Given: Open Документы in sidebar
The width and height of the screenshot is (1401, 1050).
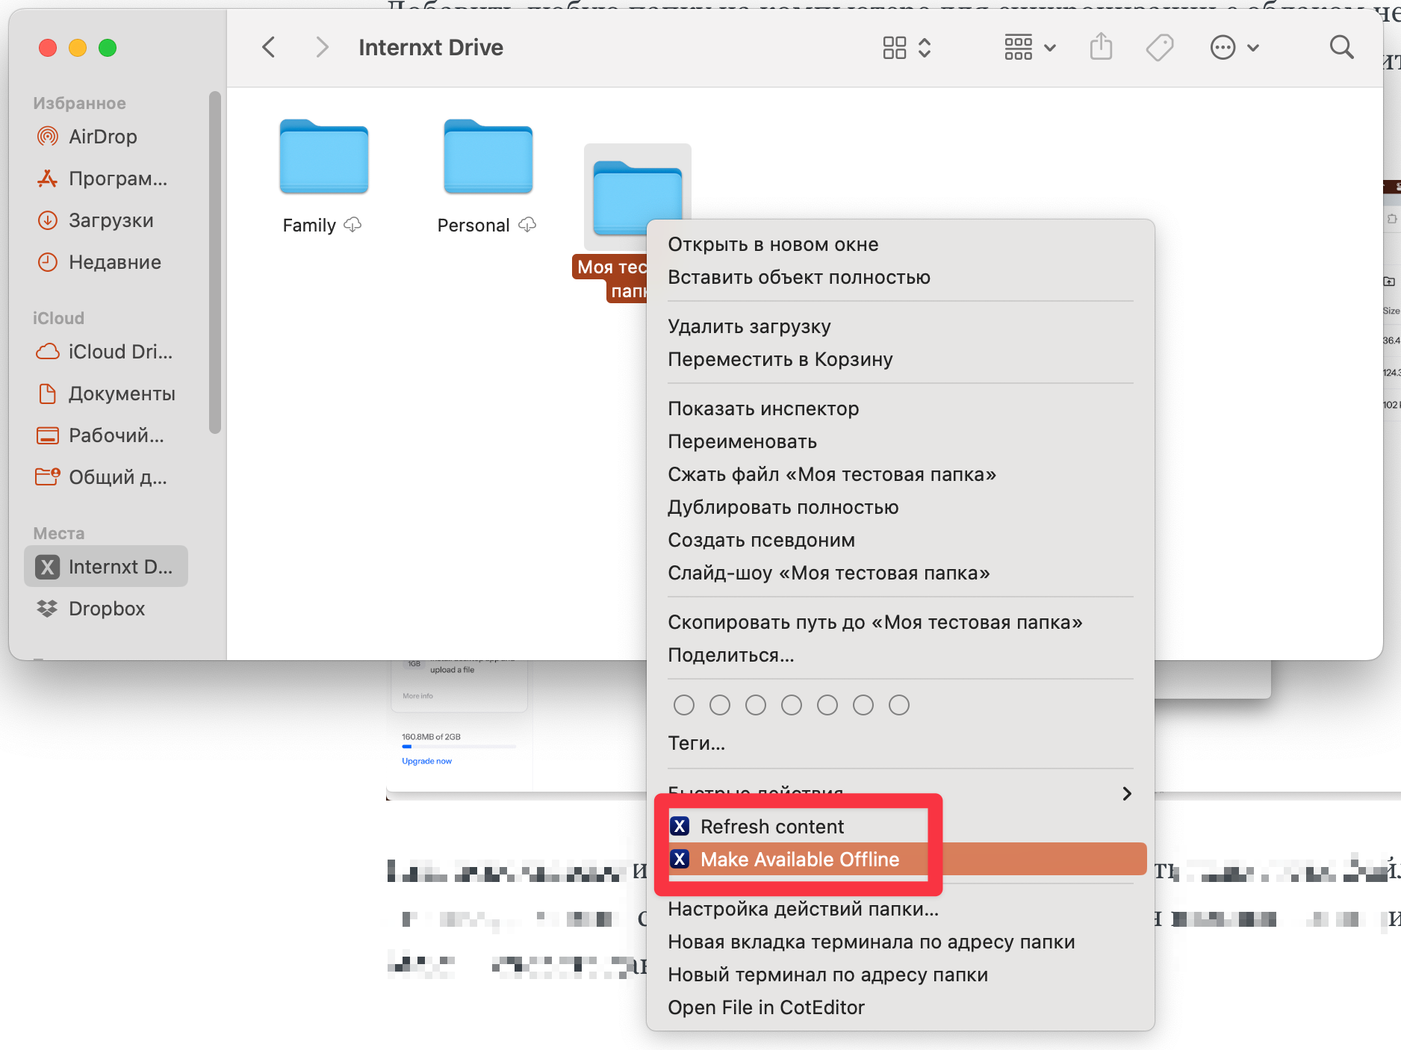Looking at the screenshot, I should tap(106, 394).
